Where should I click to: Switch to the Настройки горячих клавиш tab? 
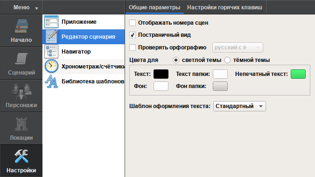pos(224,7)
